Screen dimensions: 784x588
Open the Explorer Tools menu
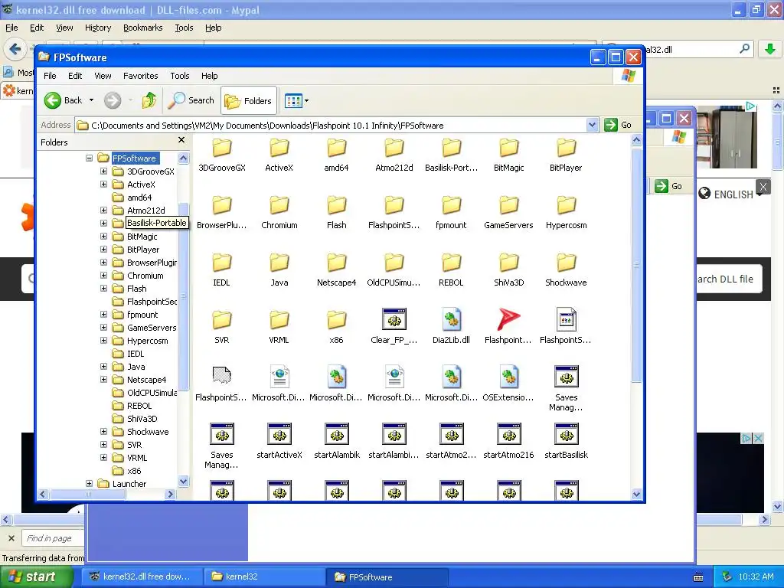point(179,76)
